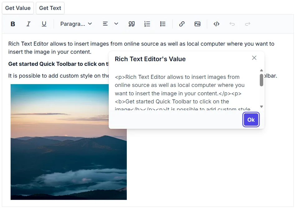This screenshot has height=208, width=295.
Task: Click the dialog scrollbar thumb
Action: coord(261,80)
